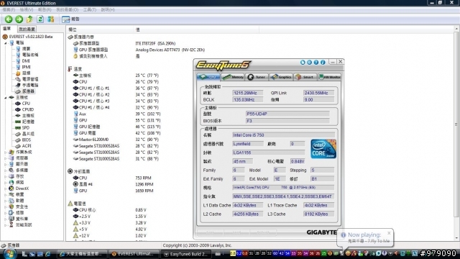Image resolution: width=460 pixels, height=259 pixels.
Task: Click the flame overclock (超頻) tree icon
Action: click(18, 73)
